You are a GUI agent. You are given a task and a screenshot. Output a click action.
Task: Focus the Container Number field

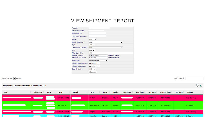pyautogui.click(x=97, y=36)
